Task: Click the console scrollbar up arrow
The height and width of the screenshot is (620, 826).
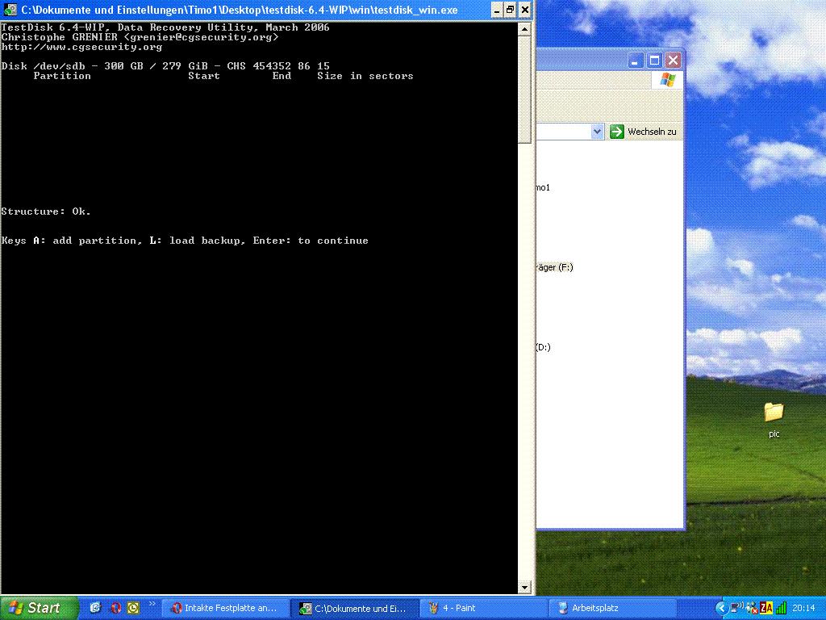Action: (524, 30)
